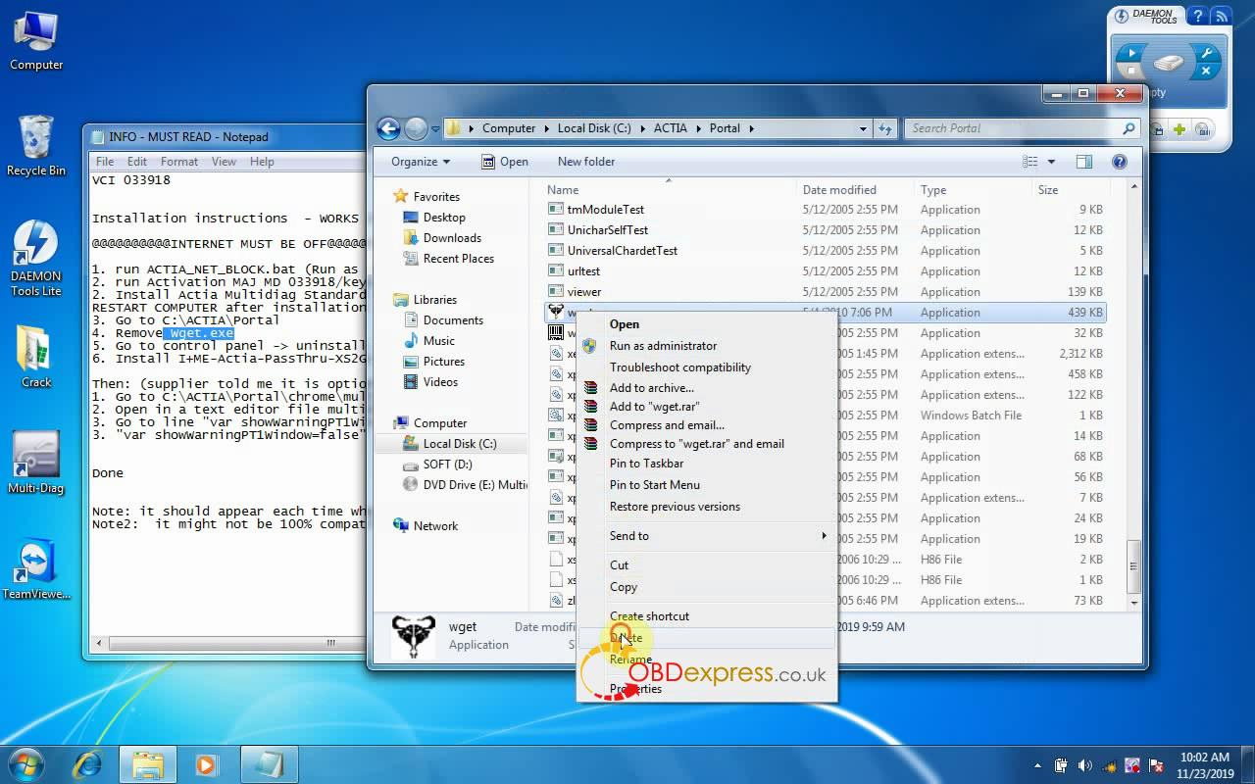Open Notepad Format menu
1255x784 pixels.
point(179,162)
